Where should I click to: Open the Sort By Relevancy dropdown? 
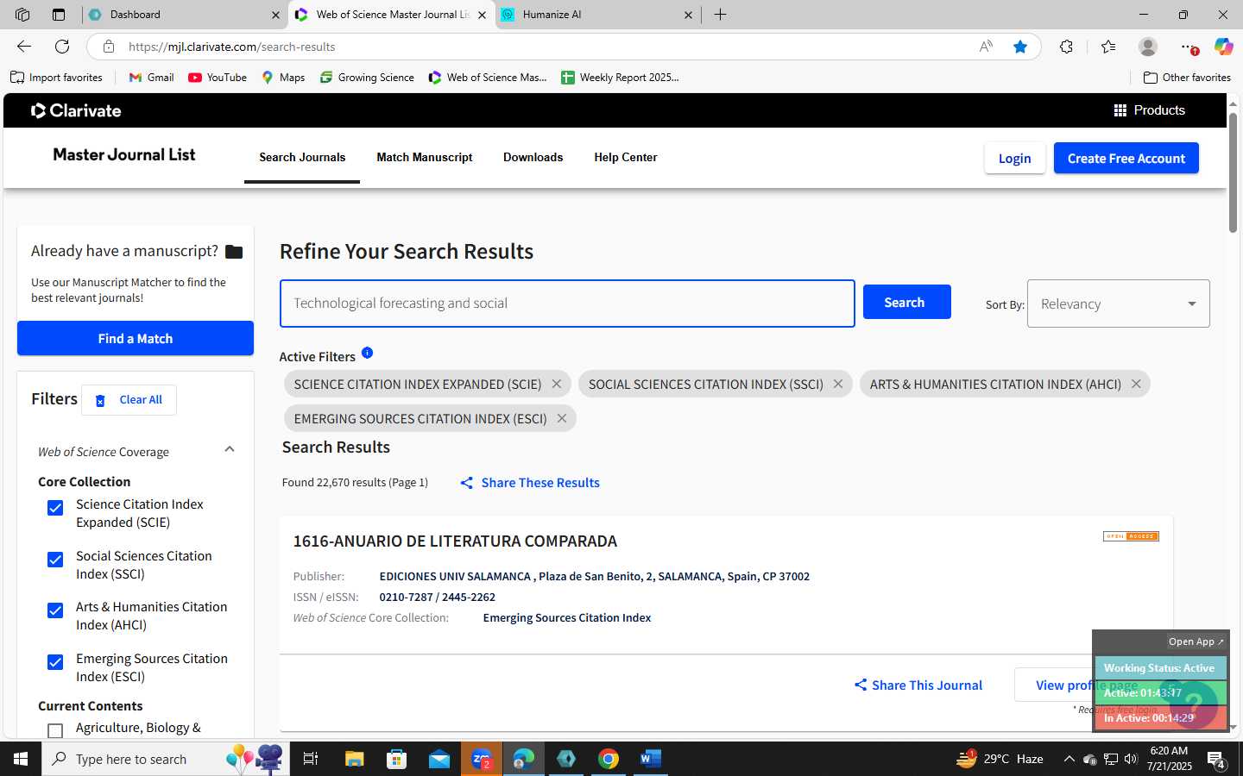pyautogui.click(x=1118, y=304)
